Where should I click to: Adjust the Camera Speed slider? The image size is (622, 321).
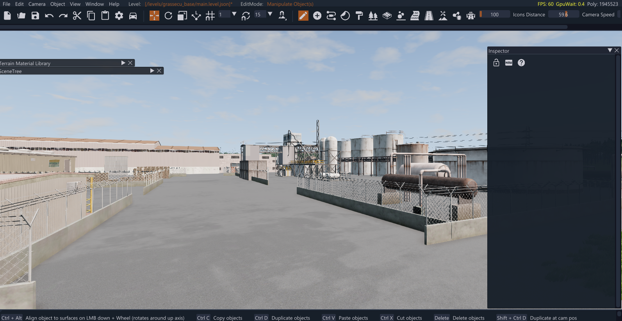563,14
